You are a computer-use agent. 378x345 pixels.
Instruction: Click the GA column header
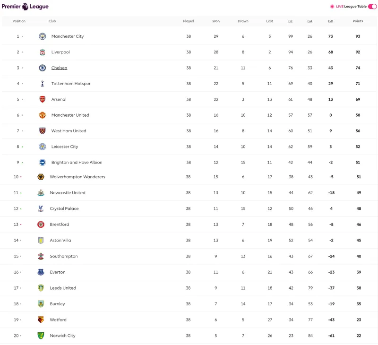(310, 21)
